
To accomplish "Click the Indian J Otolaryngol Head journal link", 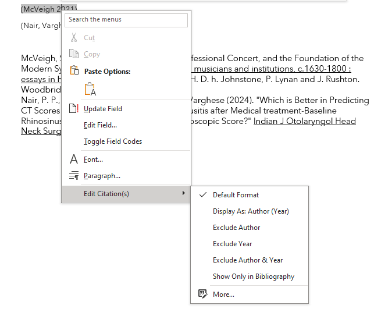I will tap(304, 121).
